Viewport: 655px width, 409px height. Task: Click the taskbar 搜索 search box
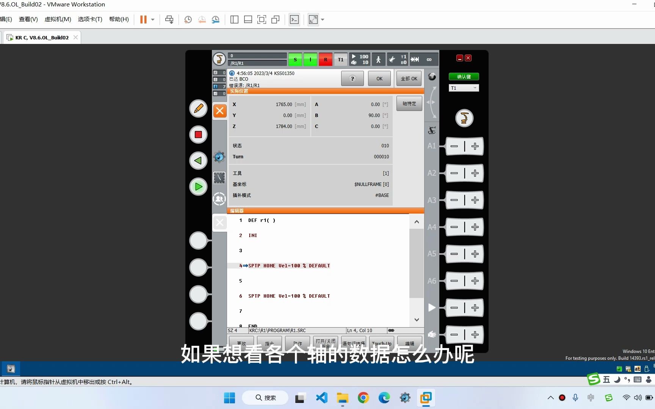pyautogui.click(x=265, y=398)
